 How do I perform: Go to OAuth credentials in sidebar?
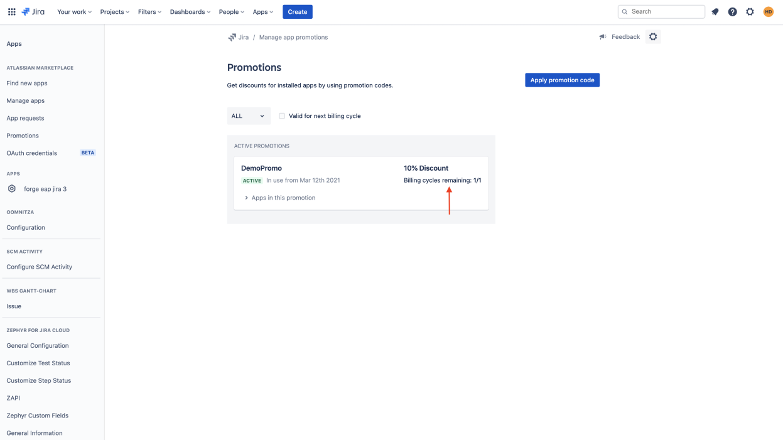(x=32, y=153)
